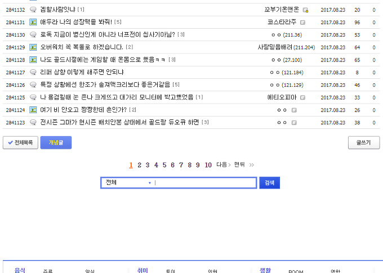Click gallog icon on post 2841124 row
This screenshot has width=383, height=273.
[294, 110]
